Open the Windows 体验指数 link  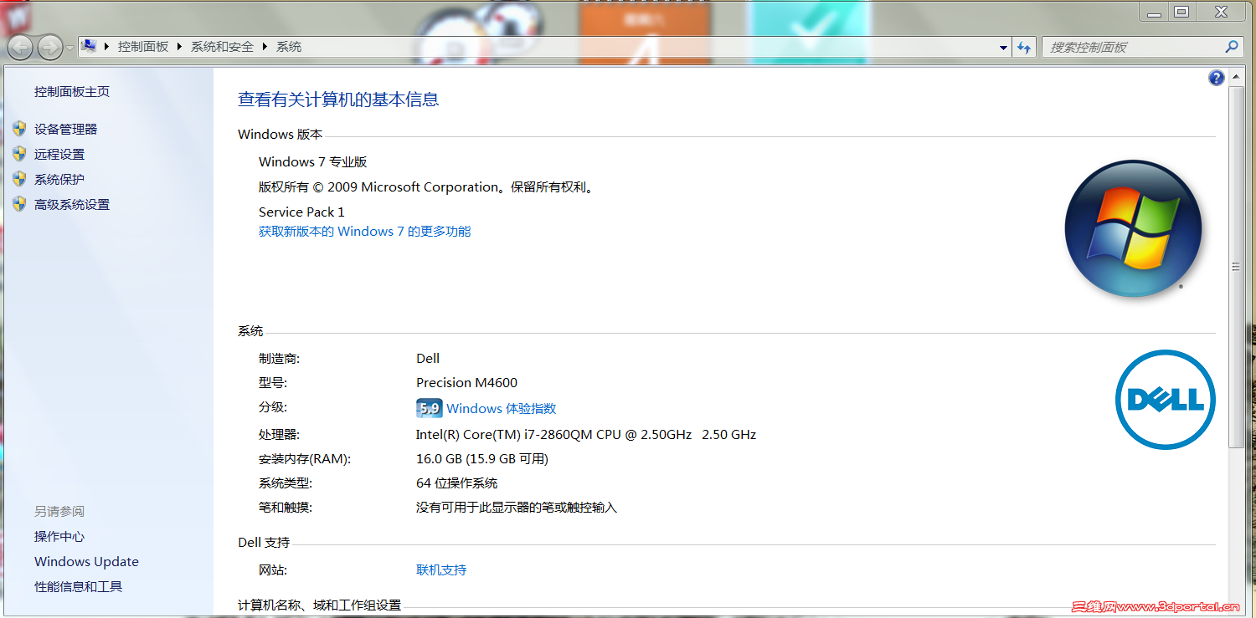502,409
